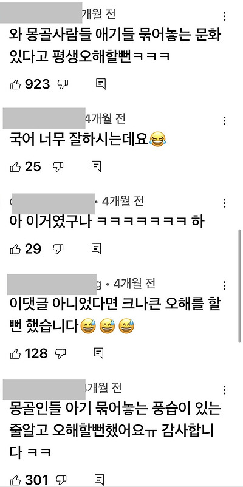Image resolution: width=243 pixels, height=487 pixels.
Task: Open more options for 아 이거였구나 comment
Action: tap(225, 203)
